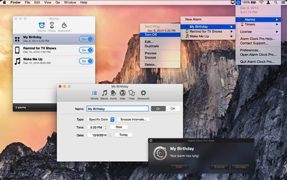Screen dimensions: 287x180
Task: Click the Date field stepper arrows
Action: (x=110, y=135)
